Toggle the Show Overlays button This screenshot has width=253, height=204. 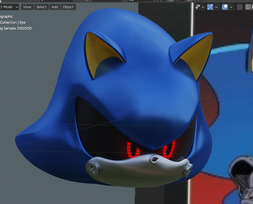pyautogui.click(x=225, y=7)
